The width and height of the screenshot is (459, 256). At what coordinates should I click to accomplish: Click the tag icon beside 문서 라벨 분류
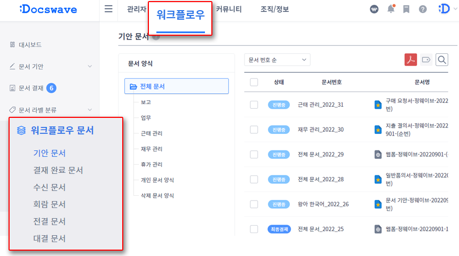point(12,110)
